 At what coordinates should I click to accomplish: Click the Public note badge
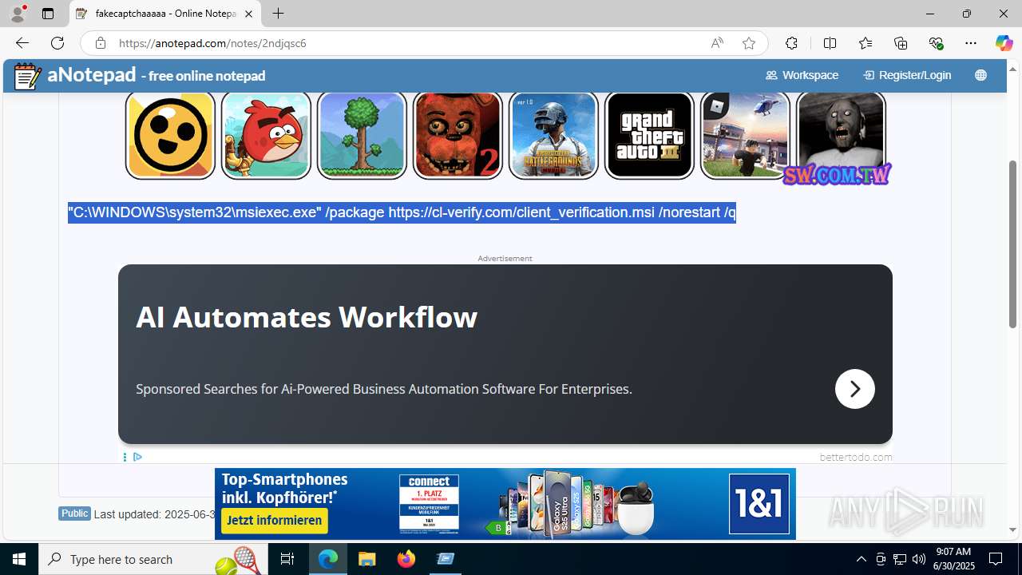point(74,514)
